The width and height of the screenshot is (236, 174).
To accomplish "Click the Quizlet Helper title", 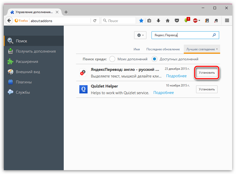I will tap(104, 86).
